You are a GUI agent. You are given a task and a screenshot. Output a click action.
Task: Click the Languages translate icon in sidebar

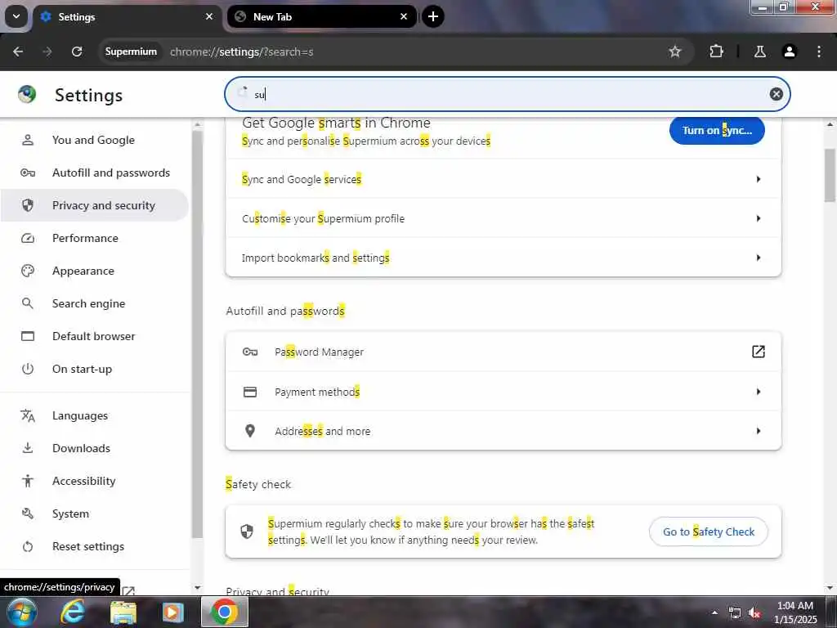(28, 415)
